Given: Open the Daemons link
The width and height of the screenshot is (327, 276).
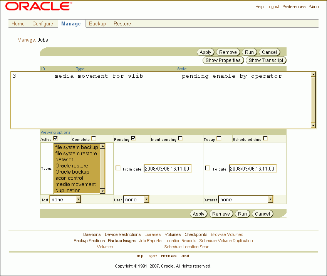Looking at the screenshot, I should (92, 234).
